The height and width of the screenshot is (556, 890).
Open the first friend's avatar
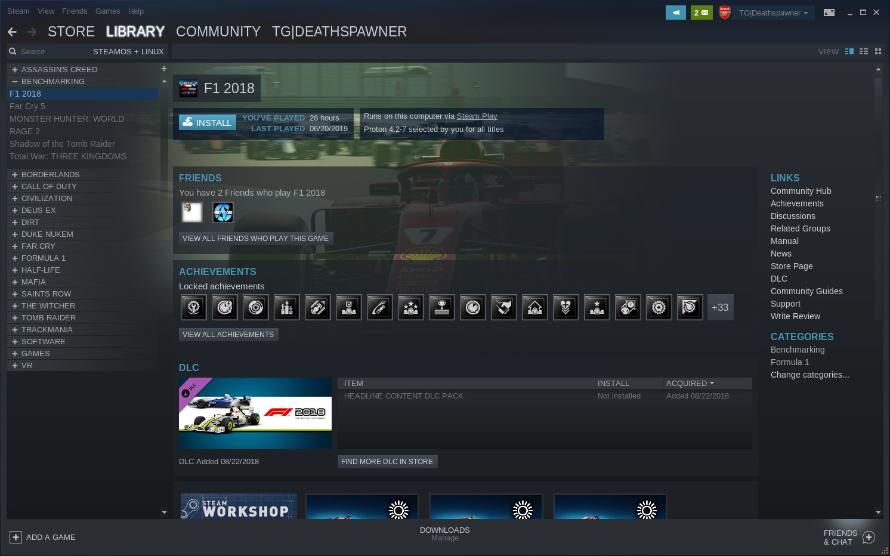192,212
